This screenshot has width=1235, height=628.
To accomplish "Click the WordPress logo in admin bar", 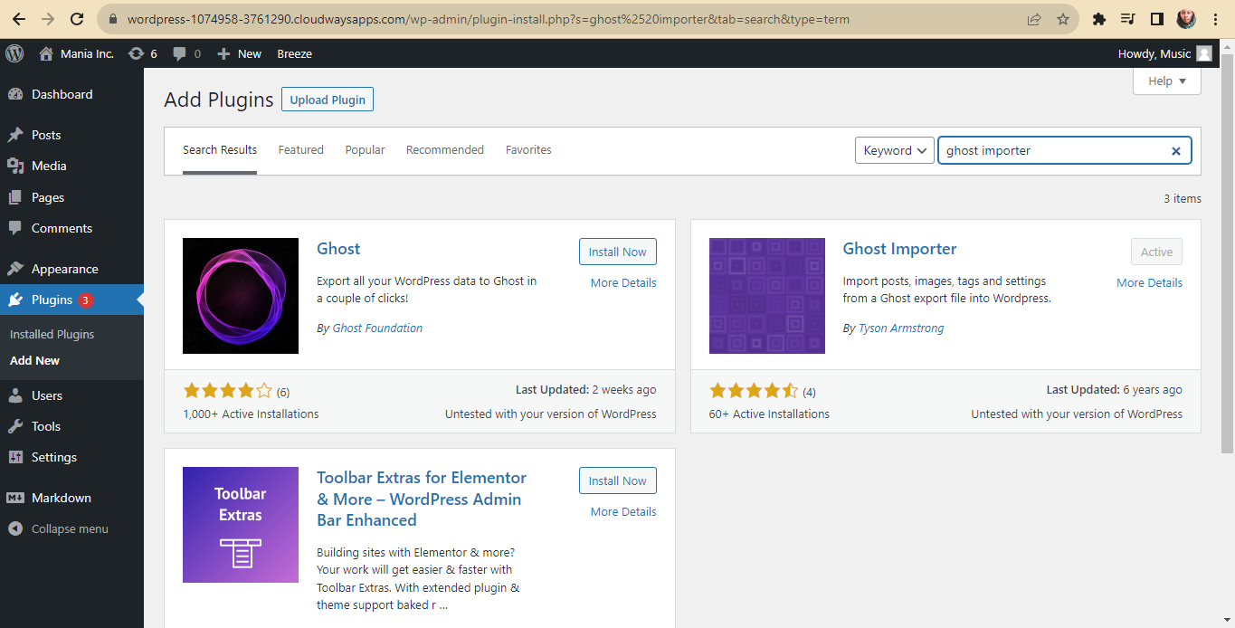I will click(14, 53).
